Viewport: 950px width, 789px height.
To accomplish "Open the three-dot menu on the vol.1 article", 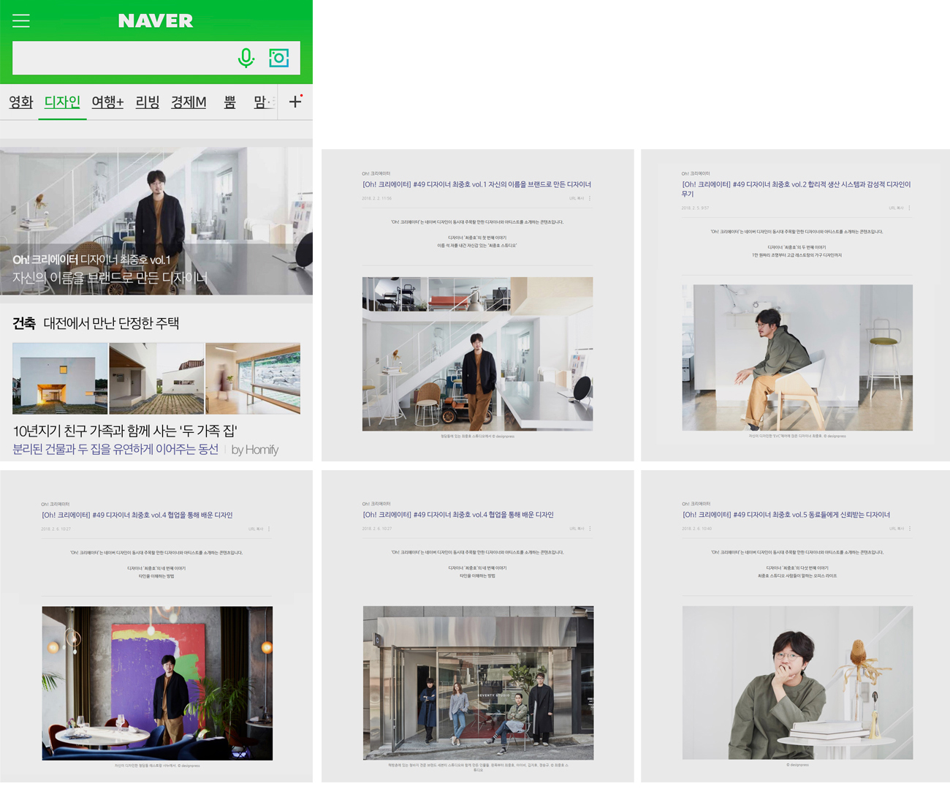I will (x=590, y=198).
